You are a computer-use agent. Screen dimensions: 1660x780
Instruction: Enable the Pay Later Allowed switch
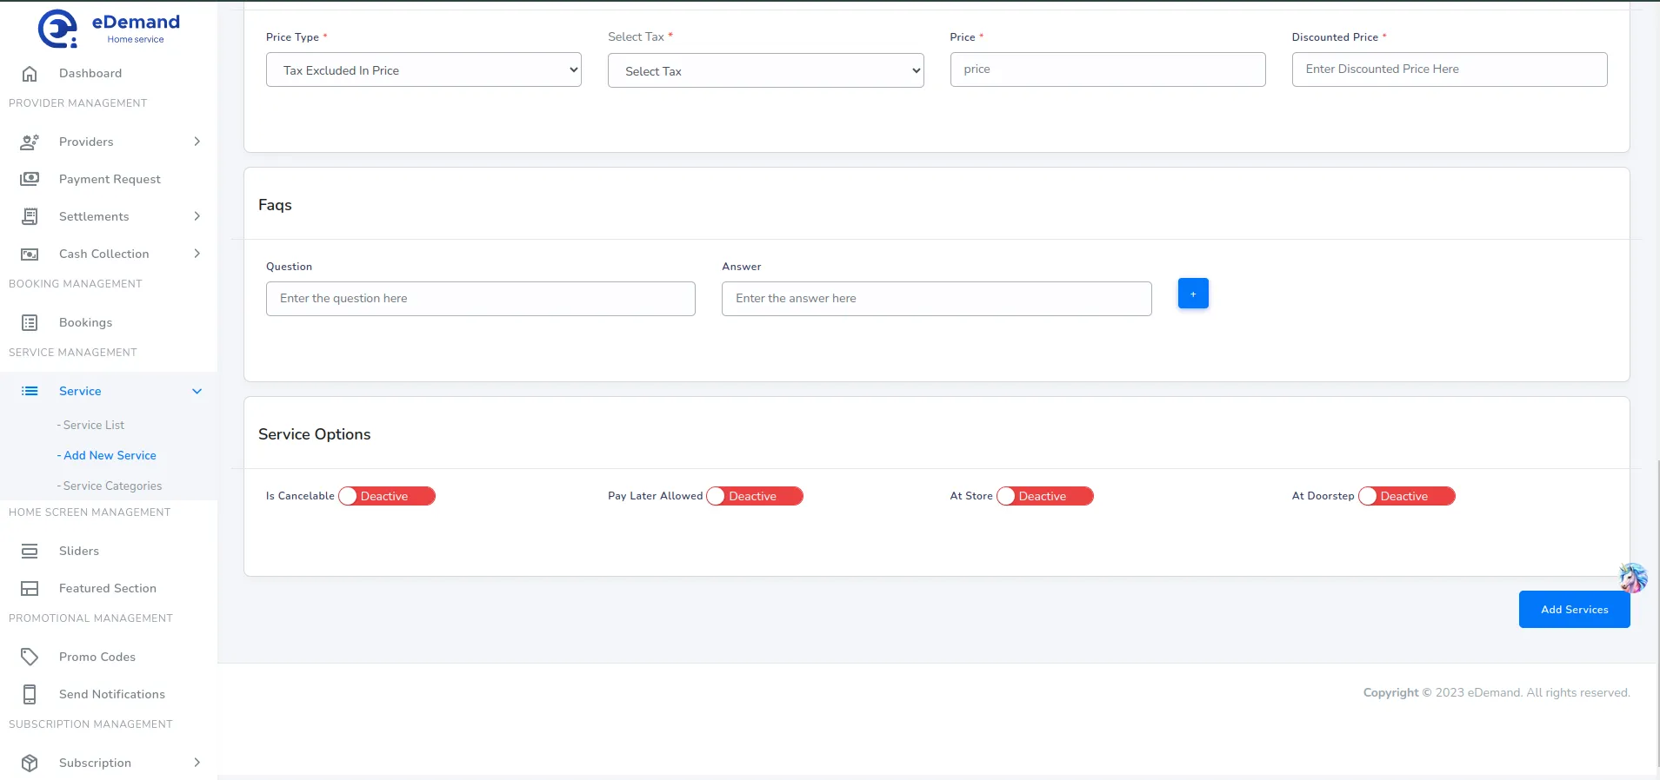click(x=754, y=496)
